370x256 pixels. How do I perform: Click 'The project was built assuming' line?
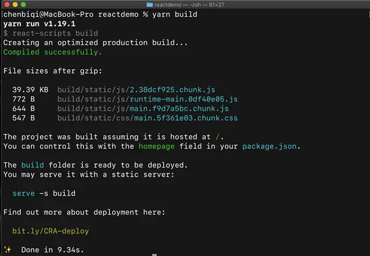pos(114,137)
